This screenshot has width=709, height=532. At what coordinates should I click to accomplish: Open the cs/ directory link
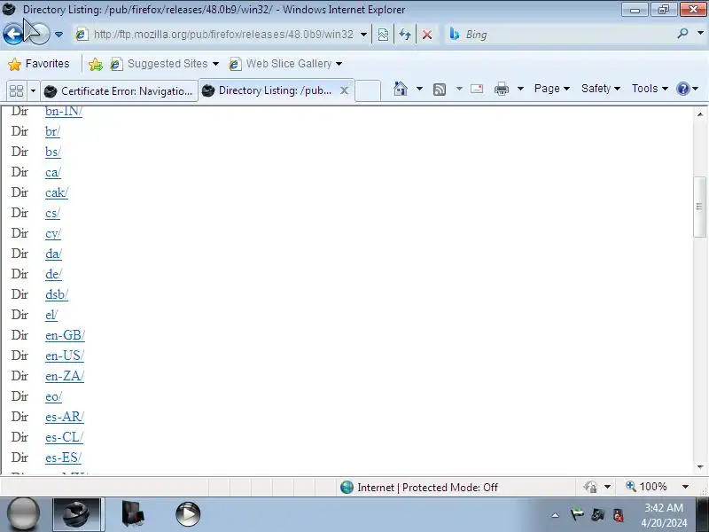coord(52,213)
